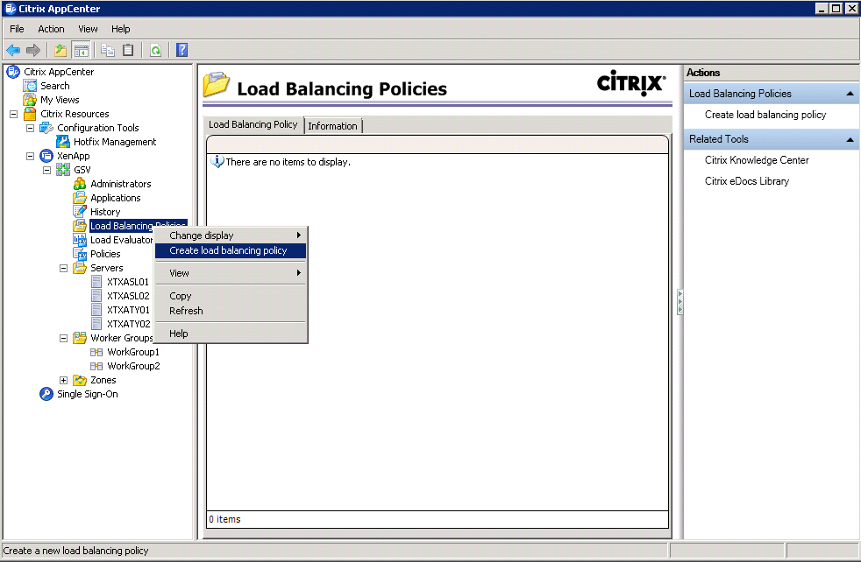
Task: Click the Hotfix Management icon
Action: point(63,142)
